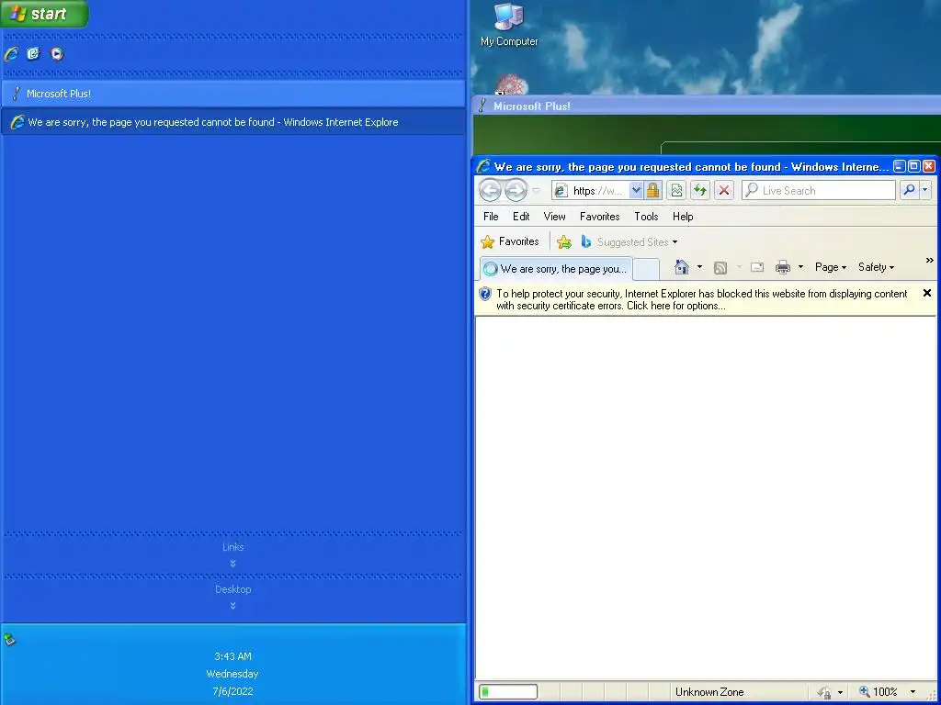The height and width of the screenshot is (705, 941).
Task: Select the Internet Explorer taskbar button
Action: (232, 122)
